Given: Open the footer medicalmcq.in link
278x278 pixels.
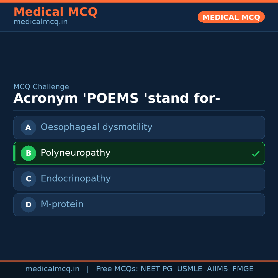Looking at the screenshot, I should pyautogui.click(x=52, y=269).
